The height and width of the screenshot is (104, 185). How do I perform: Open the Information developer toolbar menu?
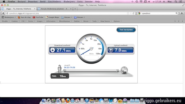pyautogui.click(x=52, y=21)
